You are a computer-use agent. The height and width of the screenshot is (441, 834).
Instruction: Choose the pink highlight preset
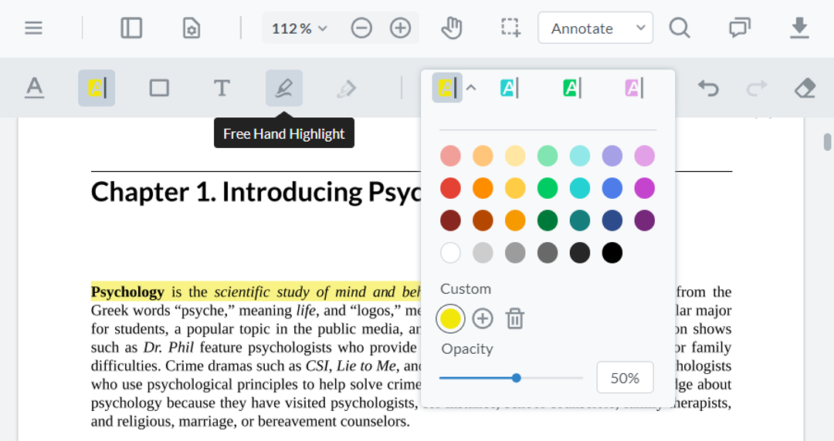pyautogui.click(x=634, y=88)
